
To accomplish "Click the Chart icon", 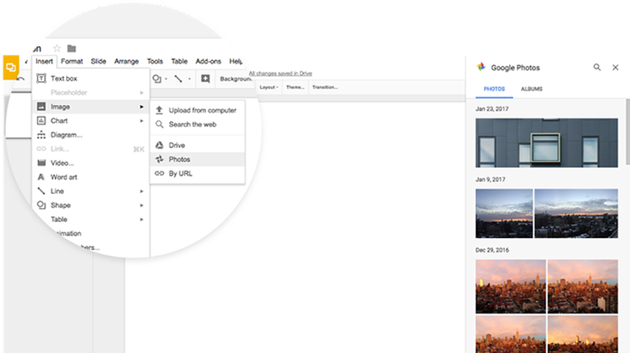I will click(41, 120).
